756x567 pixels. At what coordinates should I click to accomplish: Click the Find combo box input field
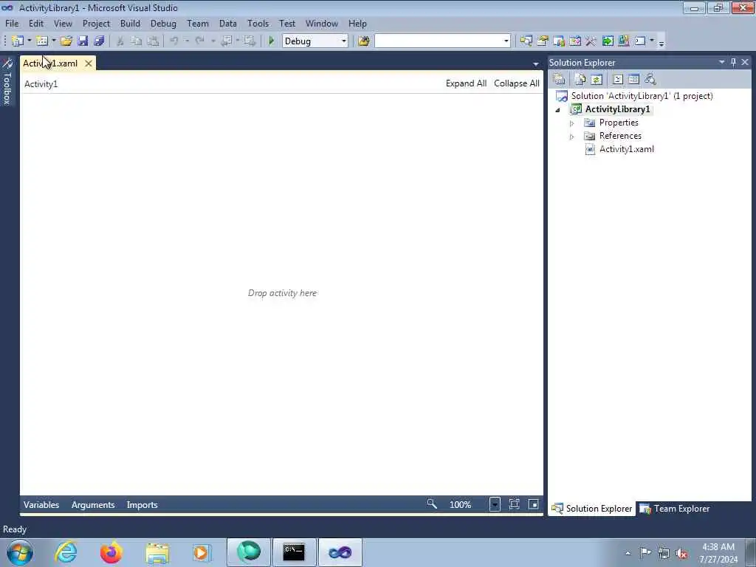pos(439,41)
